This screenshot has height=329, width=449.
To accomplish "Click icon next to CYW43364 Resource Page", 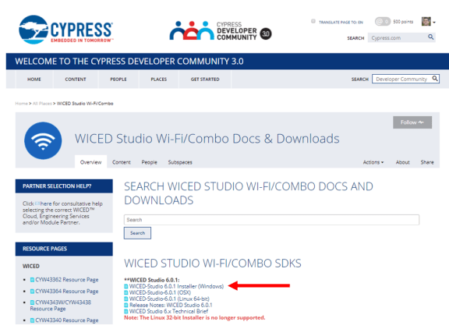I will pos(33,292).
